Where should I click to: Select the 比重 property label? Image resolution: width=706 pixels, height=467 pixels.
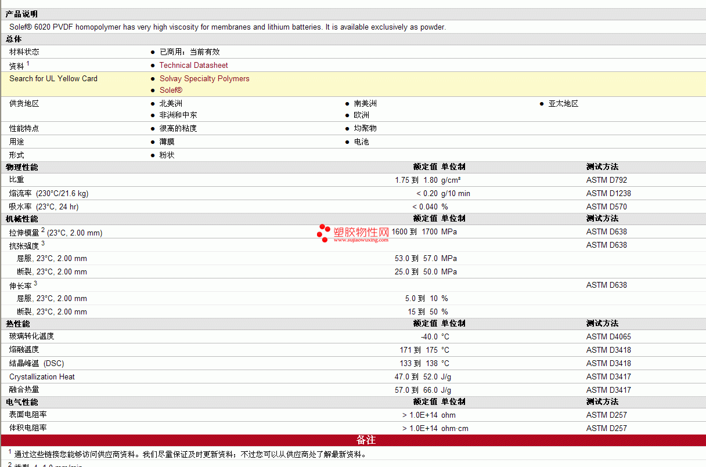[17, 180]
